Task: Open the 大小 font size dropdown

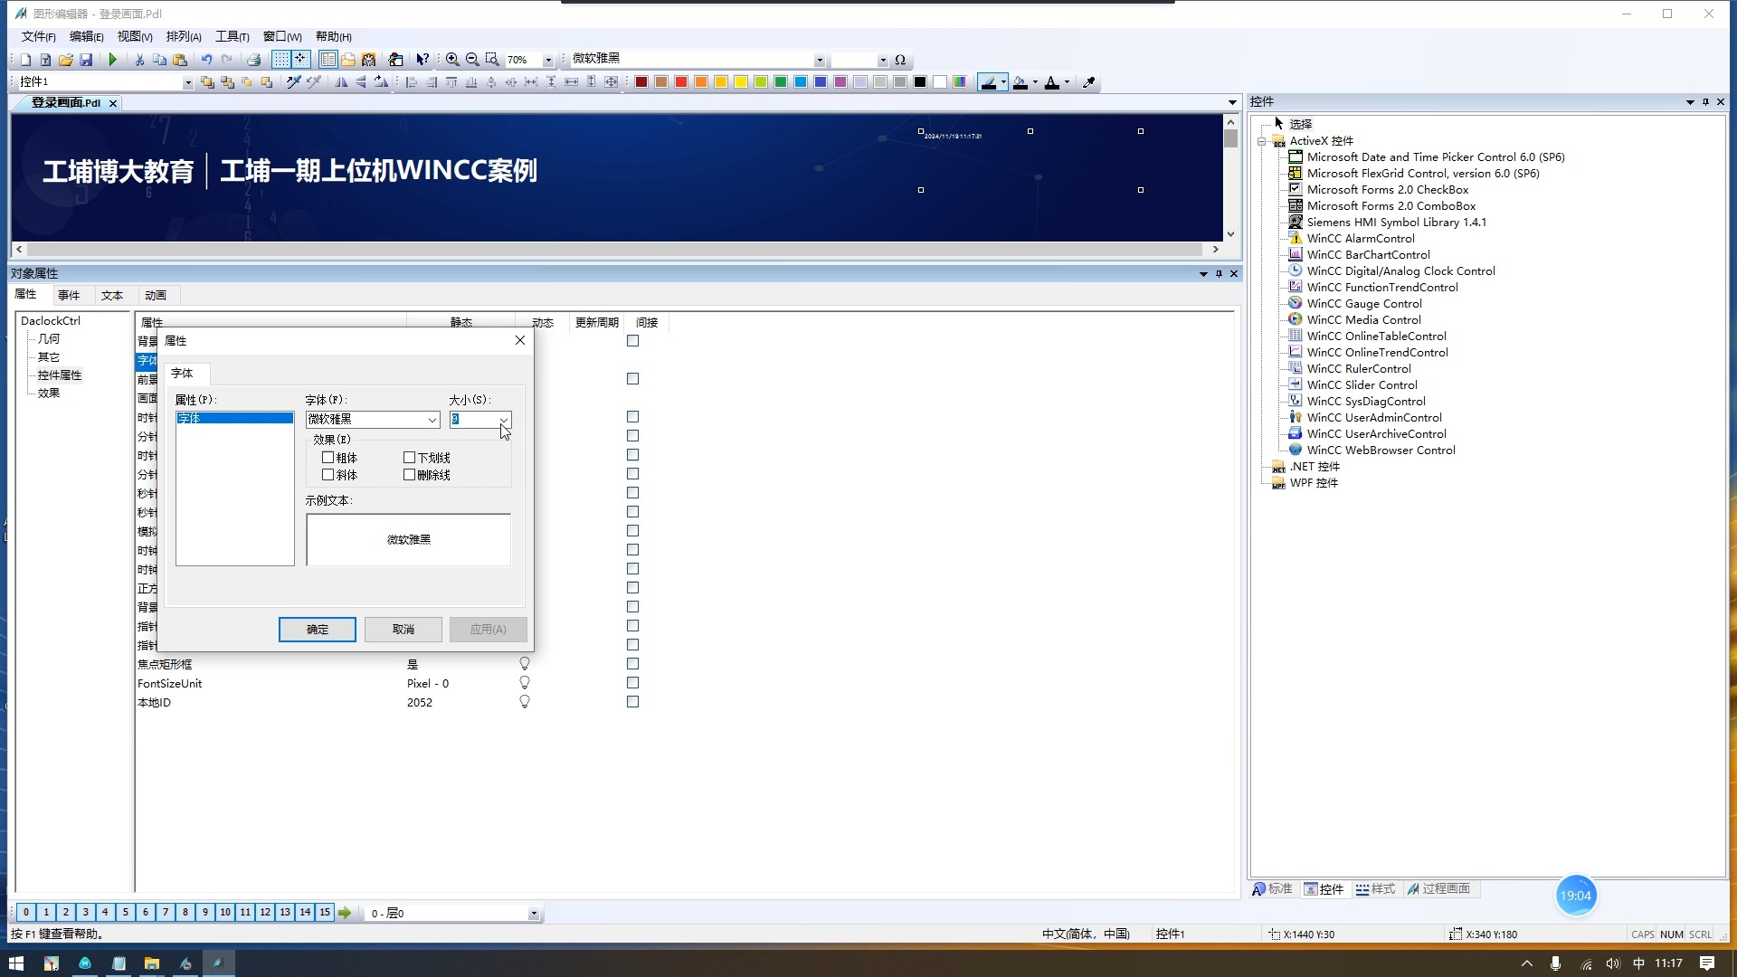Action: (504, 420)
